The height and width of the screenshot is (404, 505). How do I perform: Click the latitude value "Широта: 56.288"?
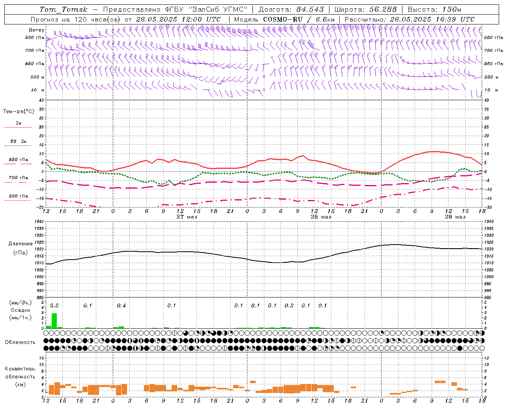click(x=365, y=9)
